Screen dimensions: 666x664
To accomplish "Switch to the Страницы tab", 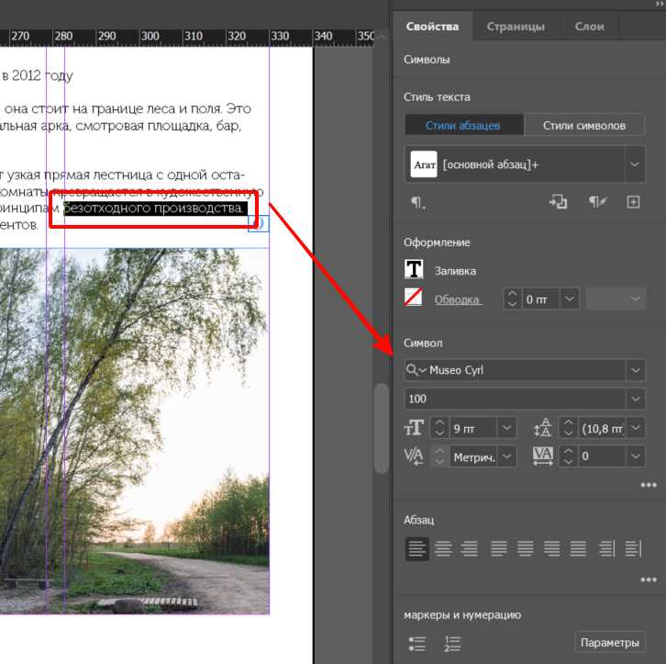I will tap(515, 27).
